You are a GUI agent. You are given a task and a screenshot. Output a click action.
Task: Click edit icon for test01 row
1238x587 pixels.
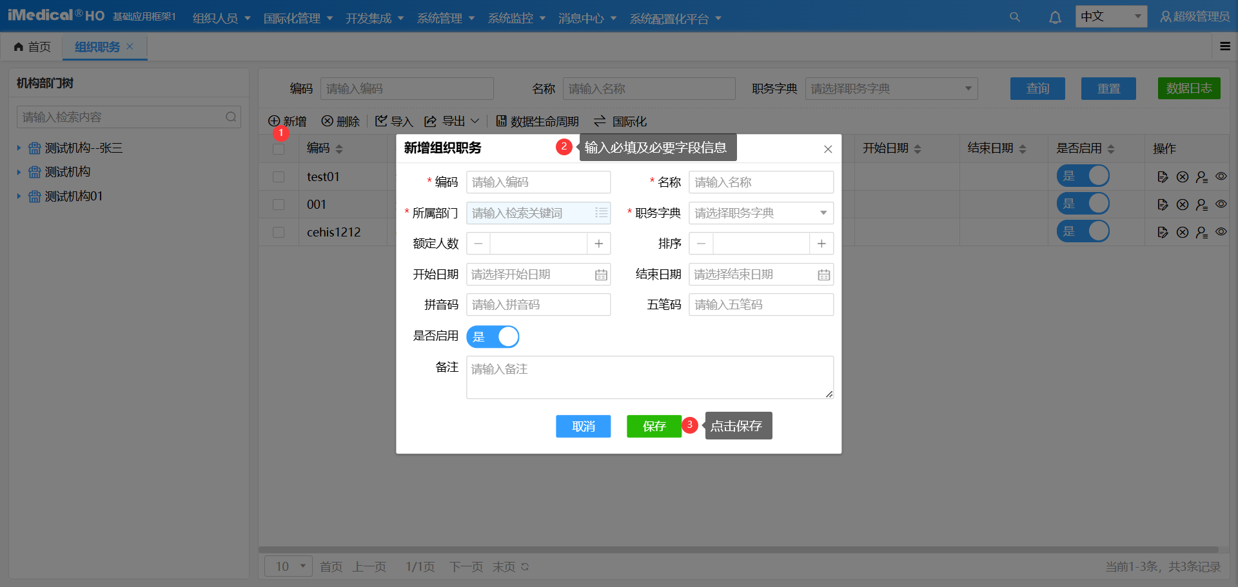1163,177
